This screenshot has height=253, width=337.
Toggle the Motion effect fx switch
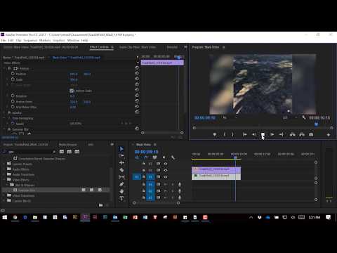coord(9,68)
